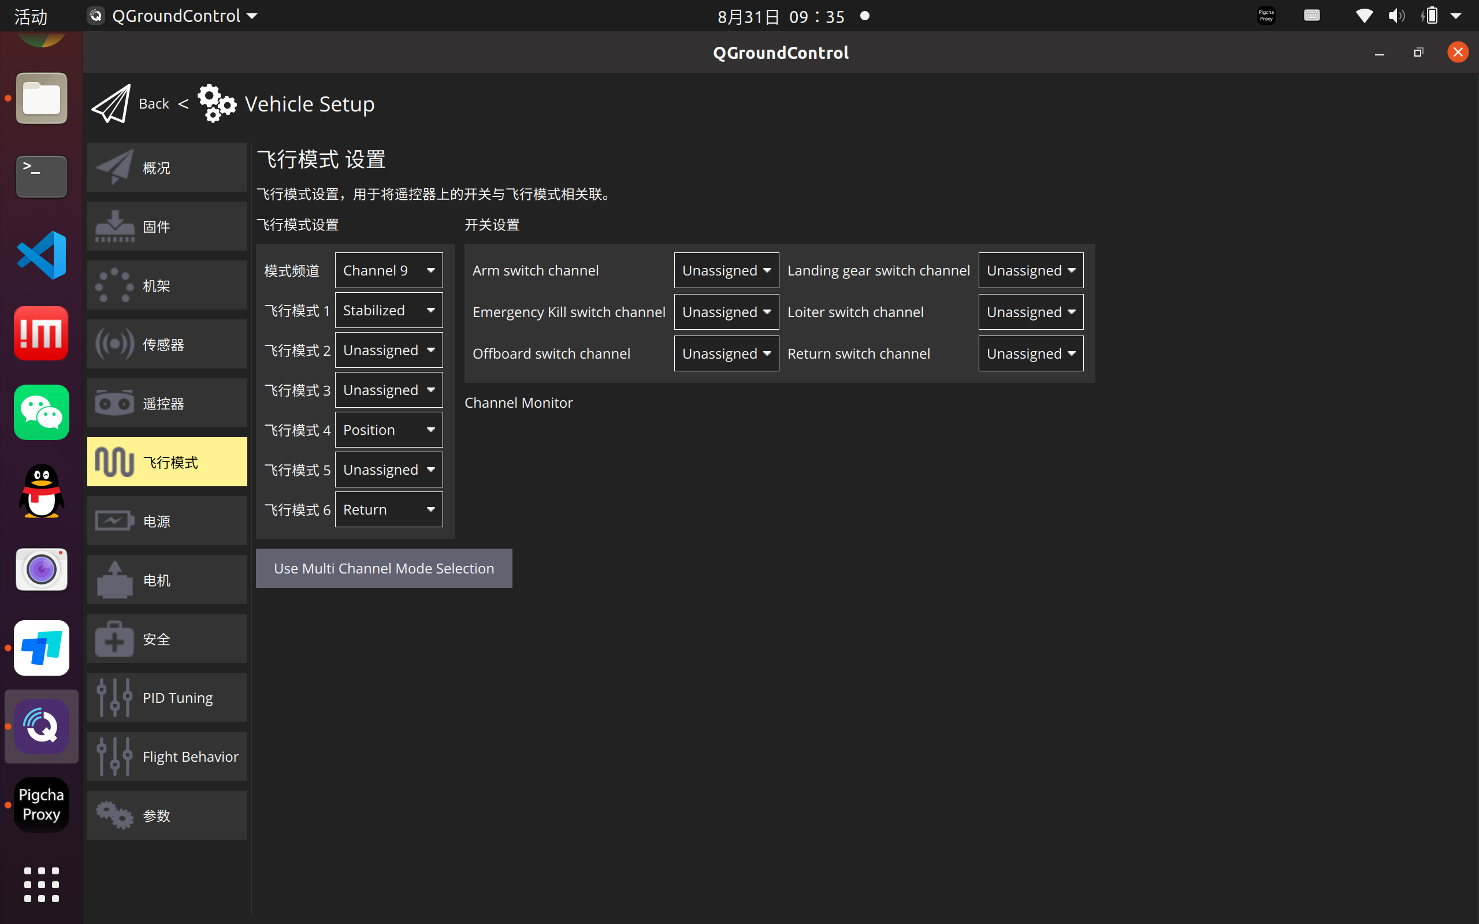
Task: Click Use Multi Channel Mode Selection button
Action: (384, 568)
